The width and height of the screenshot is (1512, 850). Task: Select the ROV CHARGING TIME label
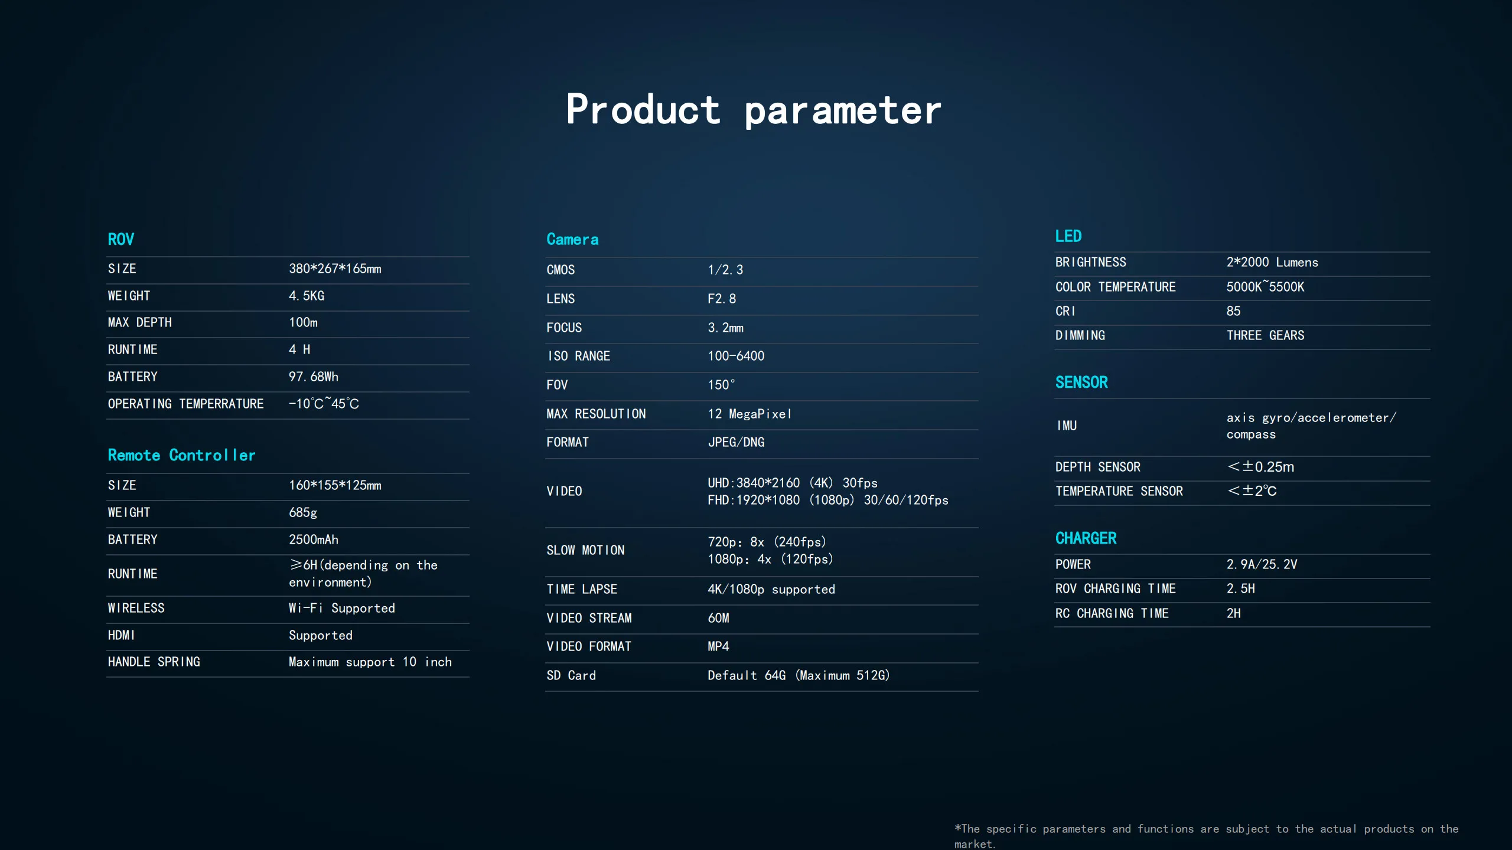point(1115,589)
